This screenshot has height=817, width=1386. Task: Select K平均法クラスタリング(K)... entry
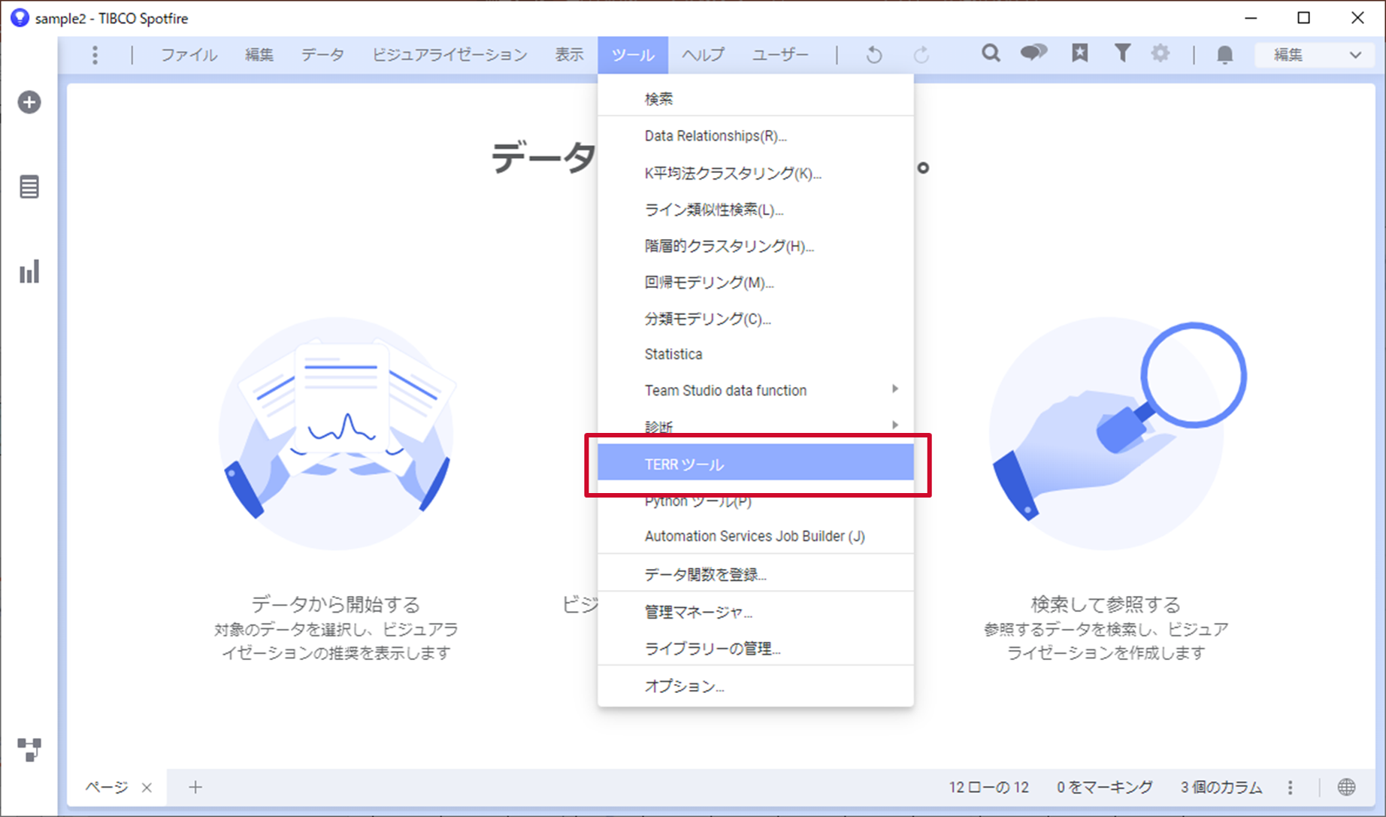tap(755, 173)
